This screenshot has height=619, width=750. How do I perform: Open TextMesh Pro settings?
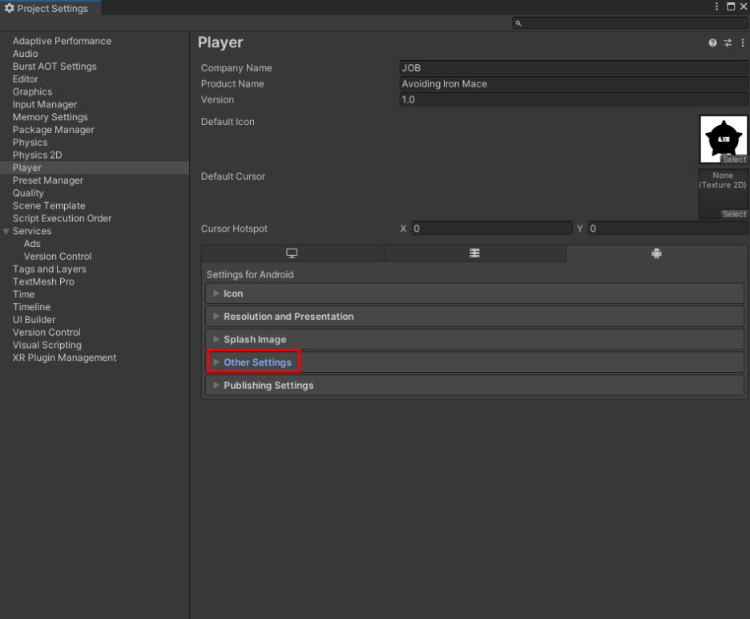(x=43, y=282)
